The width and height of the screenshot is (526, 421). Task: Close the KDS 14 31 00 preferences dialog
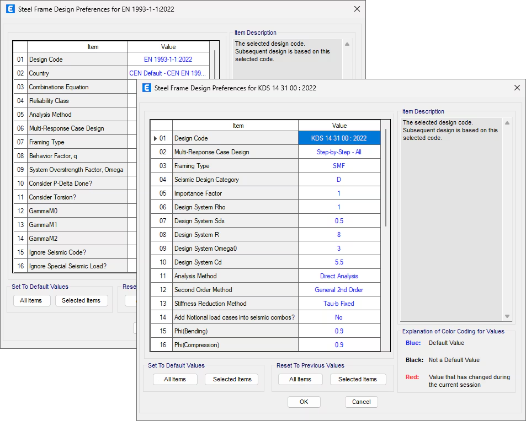(517, 88)
